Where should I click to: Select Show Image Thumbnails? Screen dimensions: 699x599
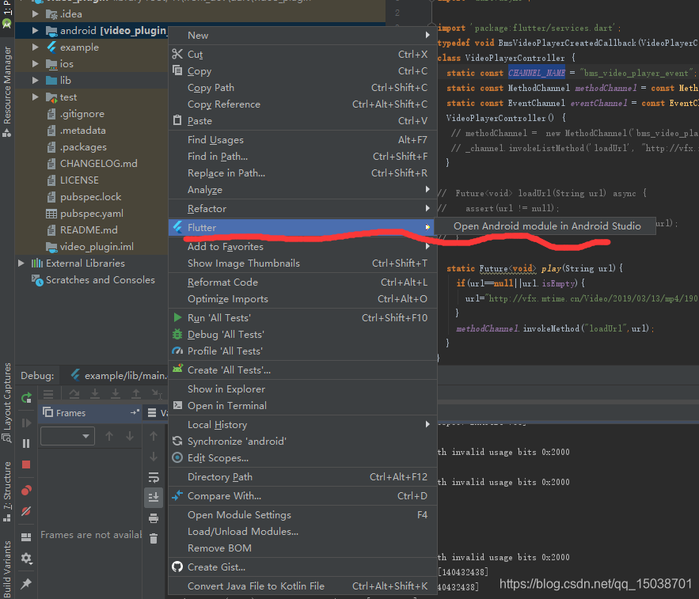(x=302, y=263)
